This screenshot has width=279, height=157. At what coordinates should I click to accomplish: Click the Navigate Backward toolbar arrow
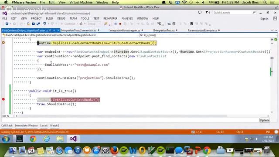click(7, 24)
